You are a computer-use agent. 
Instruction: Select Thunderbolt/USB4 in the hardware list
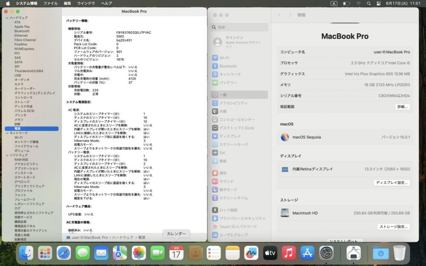tap(29, 71)
